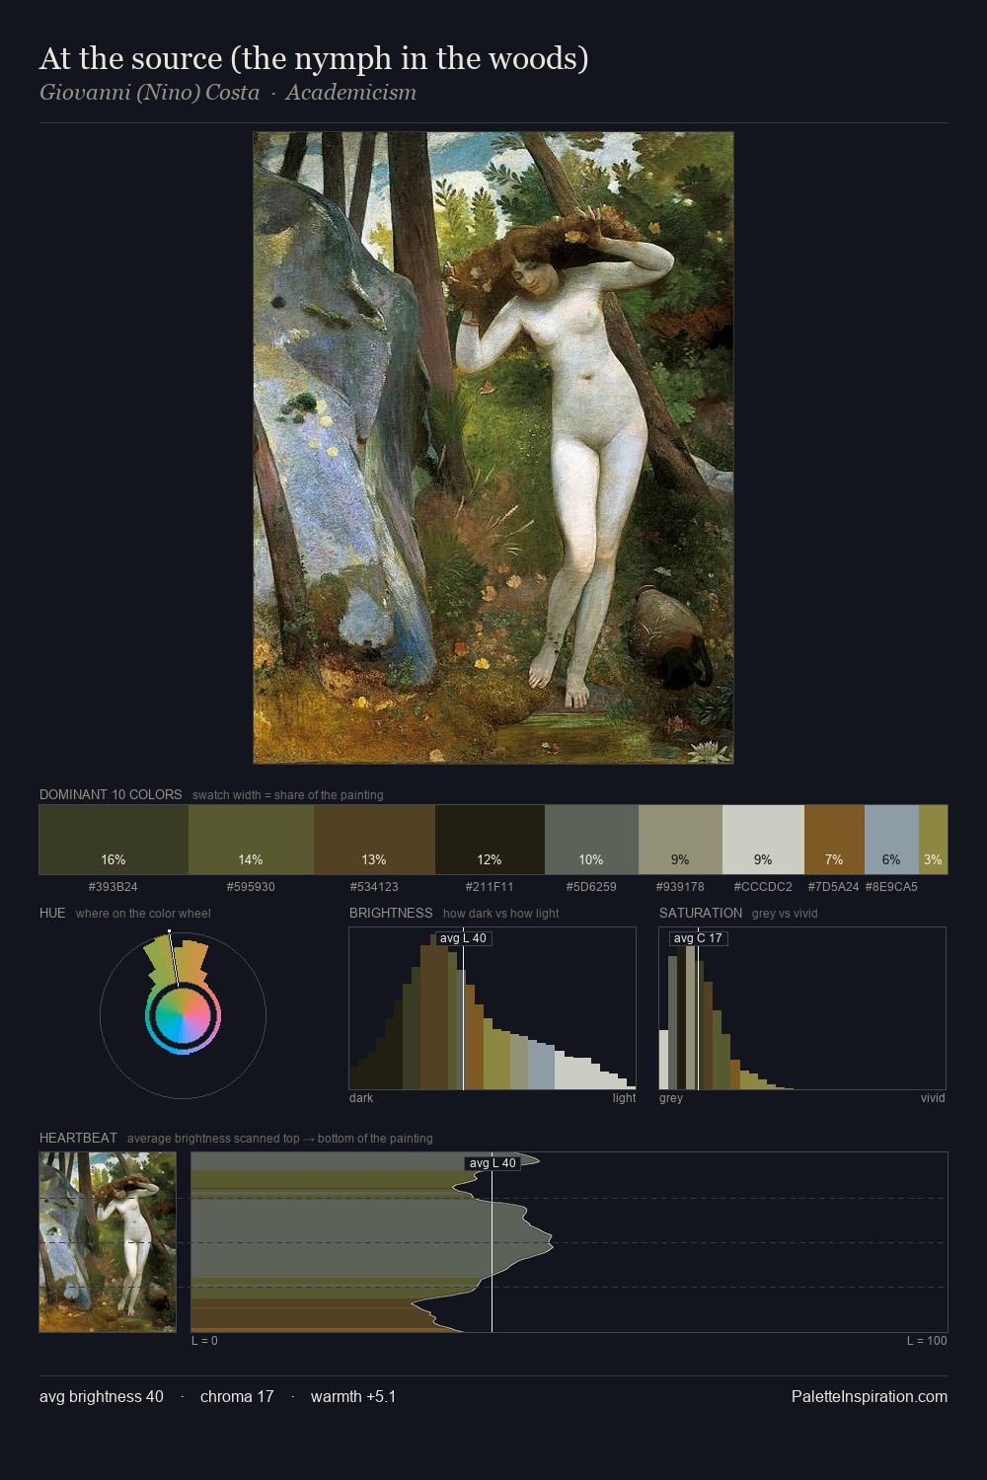Click the heartbeat brightness profile chart
Screen dimensions: 987x1480
[569, 1241]
